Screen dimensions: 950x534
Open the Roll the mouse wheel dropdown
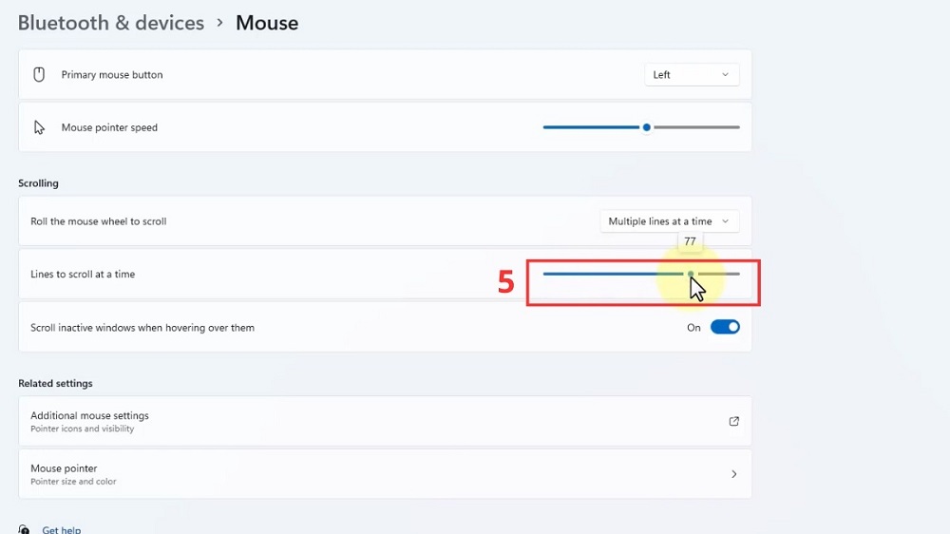click(669, 221)
